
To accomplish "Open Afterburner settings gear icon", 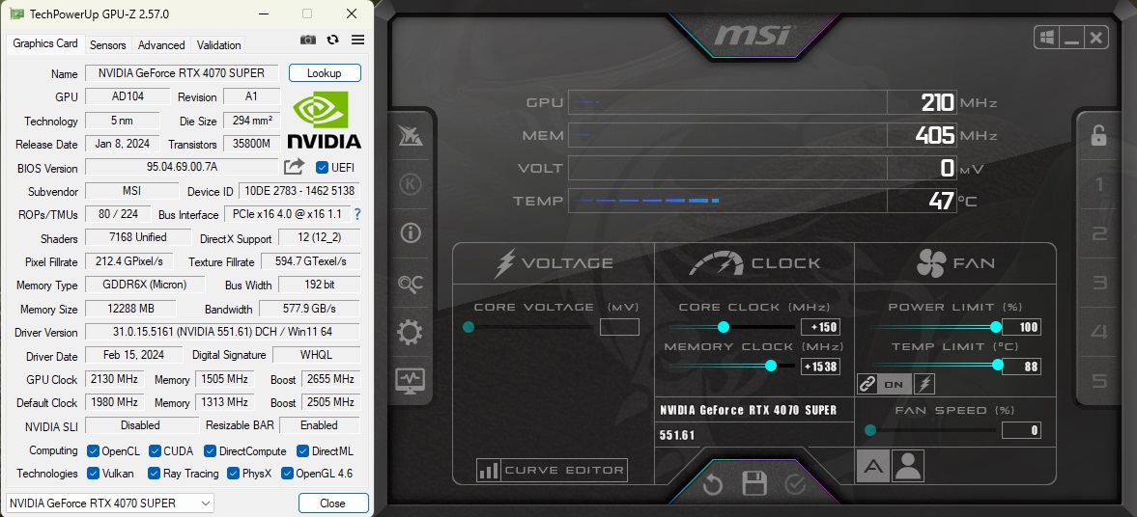I will tap(411, 333).
